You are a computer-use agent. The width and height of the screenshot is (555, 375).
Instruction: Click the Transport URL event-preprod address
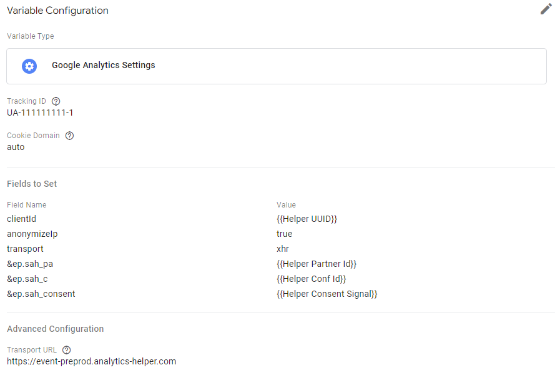click(91, 361)
